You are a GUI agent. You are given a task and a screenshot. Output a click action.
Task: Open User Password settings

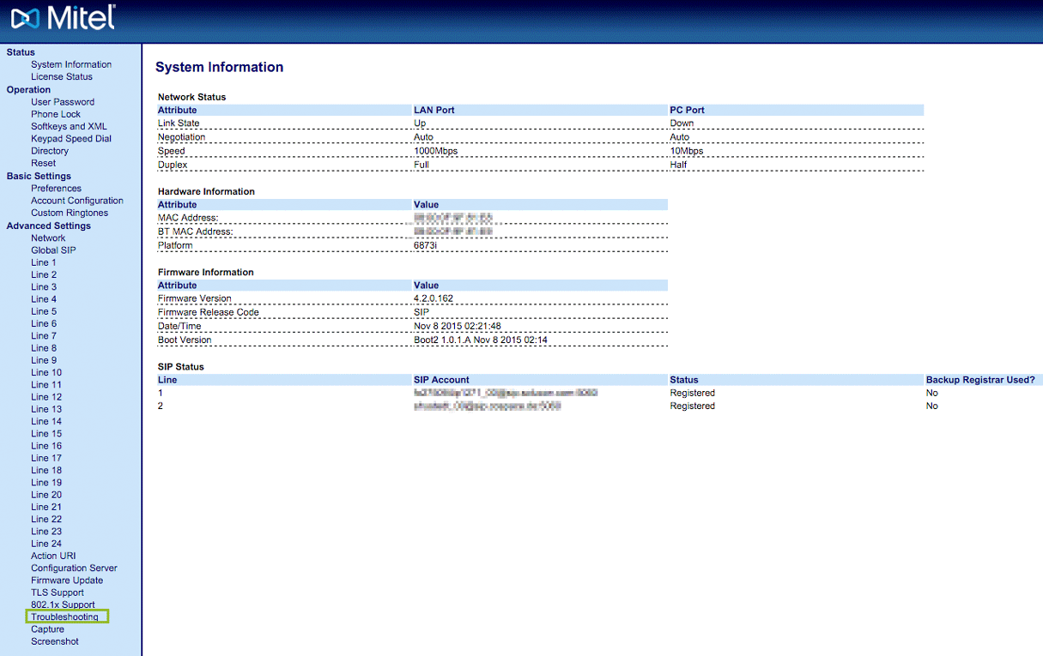[63, 102]
